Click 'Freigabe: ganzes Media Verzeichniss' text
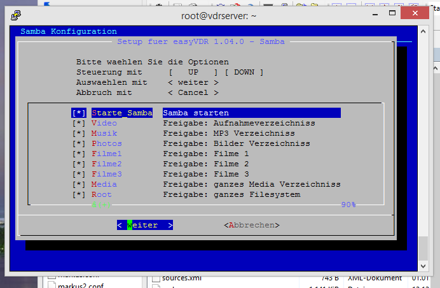 pos(252,185)
